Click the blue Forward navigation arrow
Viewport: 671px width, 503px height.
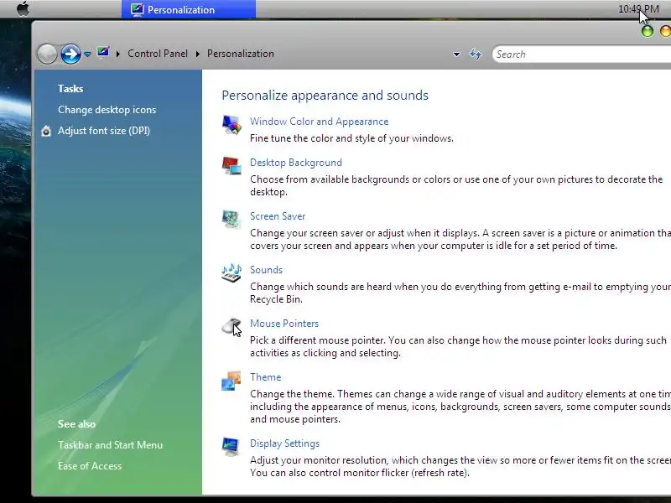(x=70, y=54)
